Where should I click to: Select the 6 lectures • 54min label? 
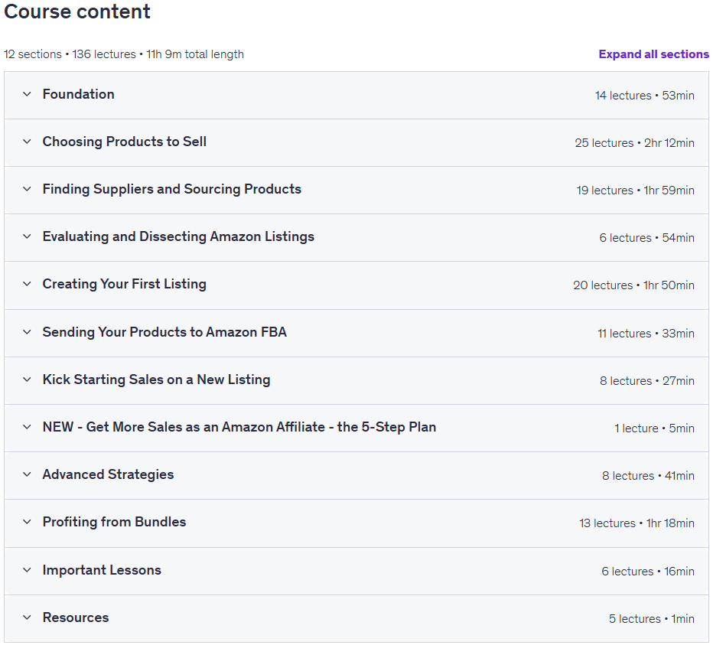pyautogui.click(x=646, y=237)
